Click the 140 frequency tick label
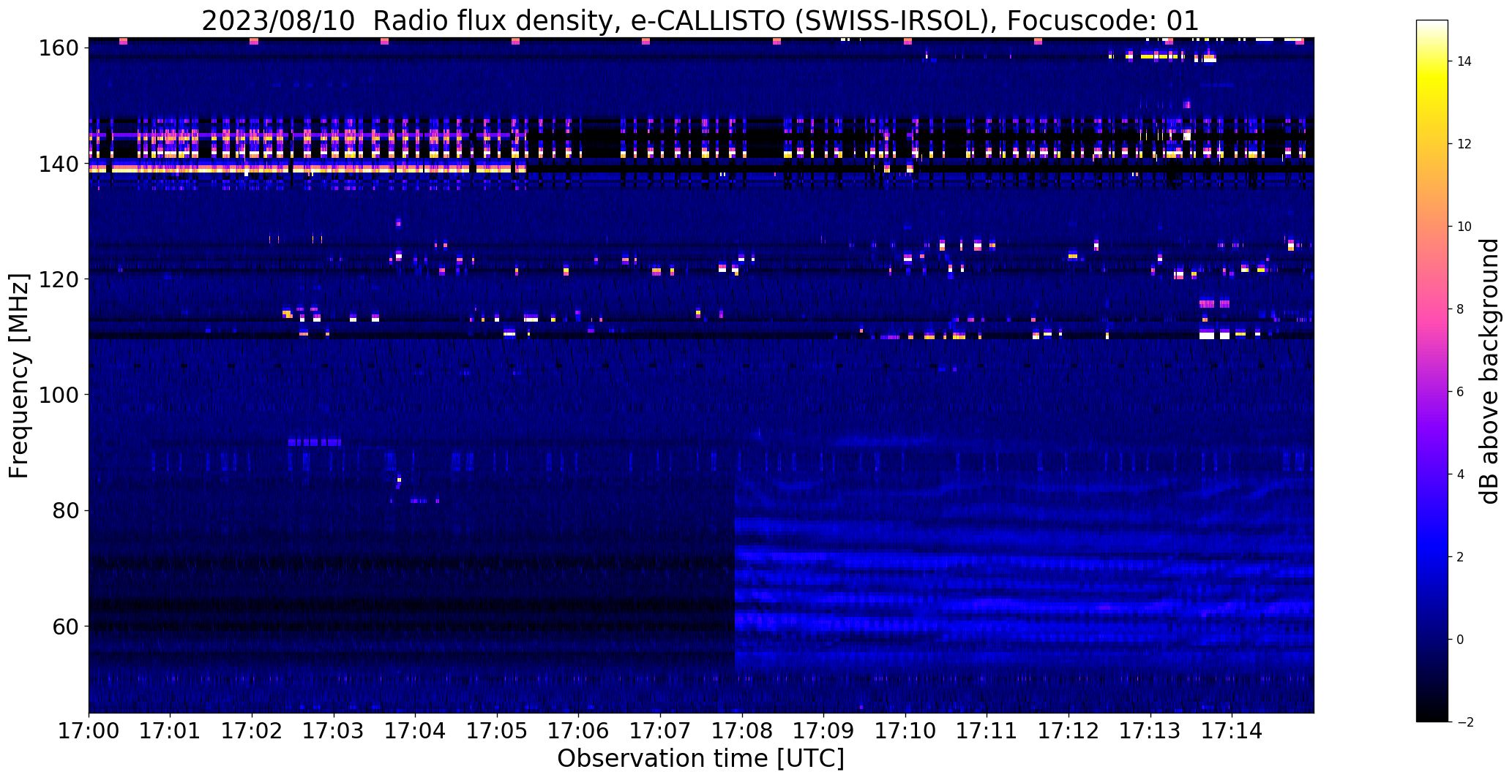This screenshot has width=1512, height=780. (x=59, y=164)
